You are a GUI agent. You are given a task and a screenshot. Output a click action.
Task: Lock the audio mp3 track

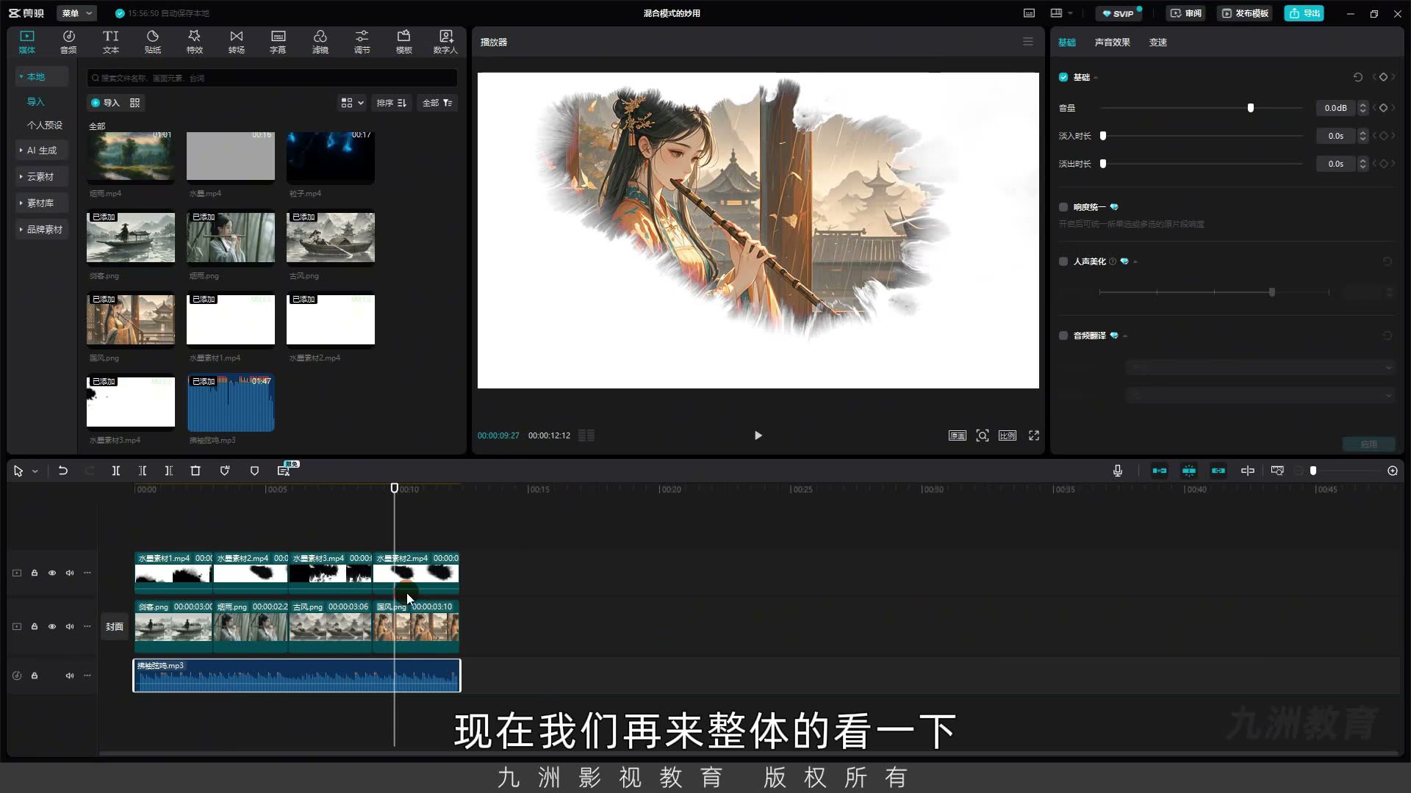click(35, 676)
